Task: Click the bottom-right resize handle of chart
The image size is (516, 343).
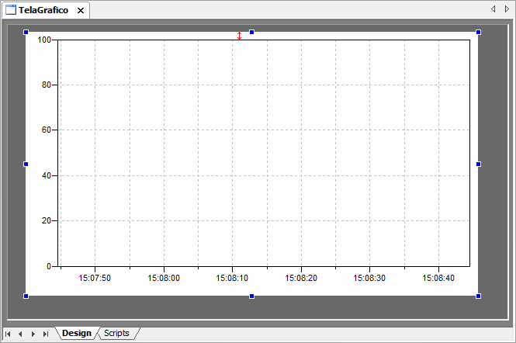Action: click(478, 296)
